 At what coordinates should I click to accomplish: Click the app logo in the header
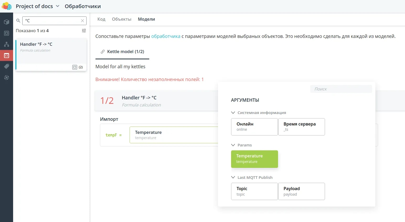[x=7, y=6]
